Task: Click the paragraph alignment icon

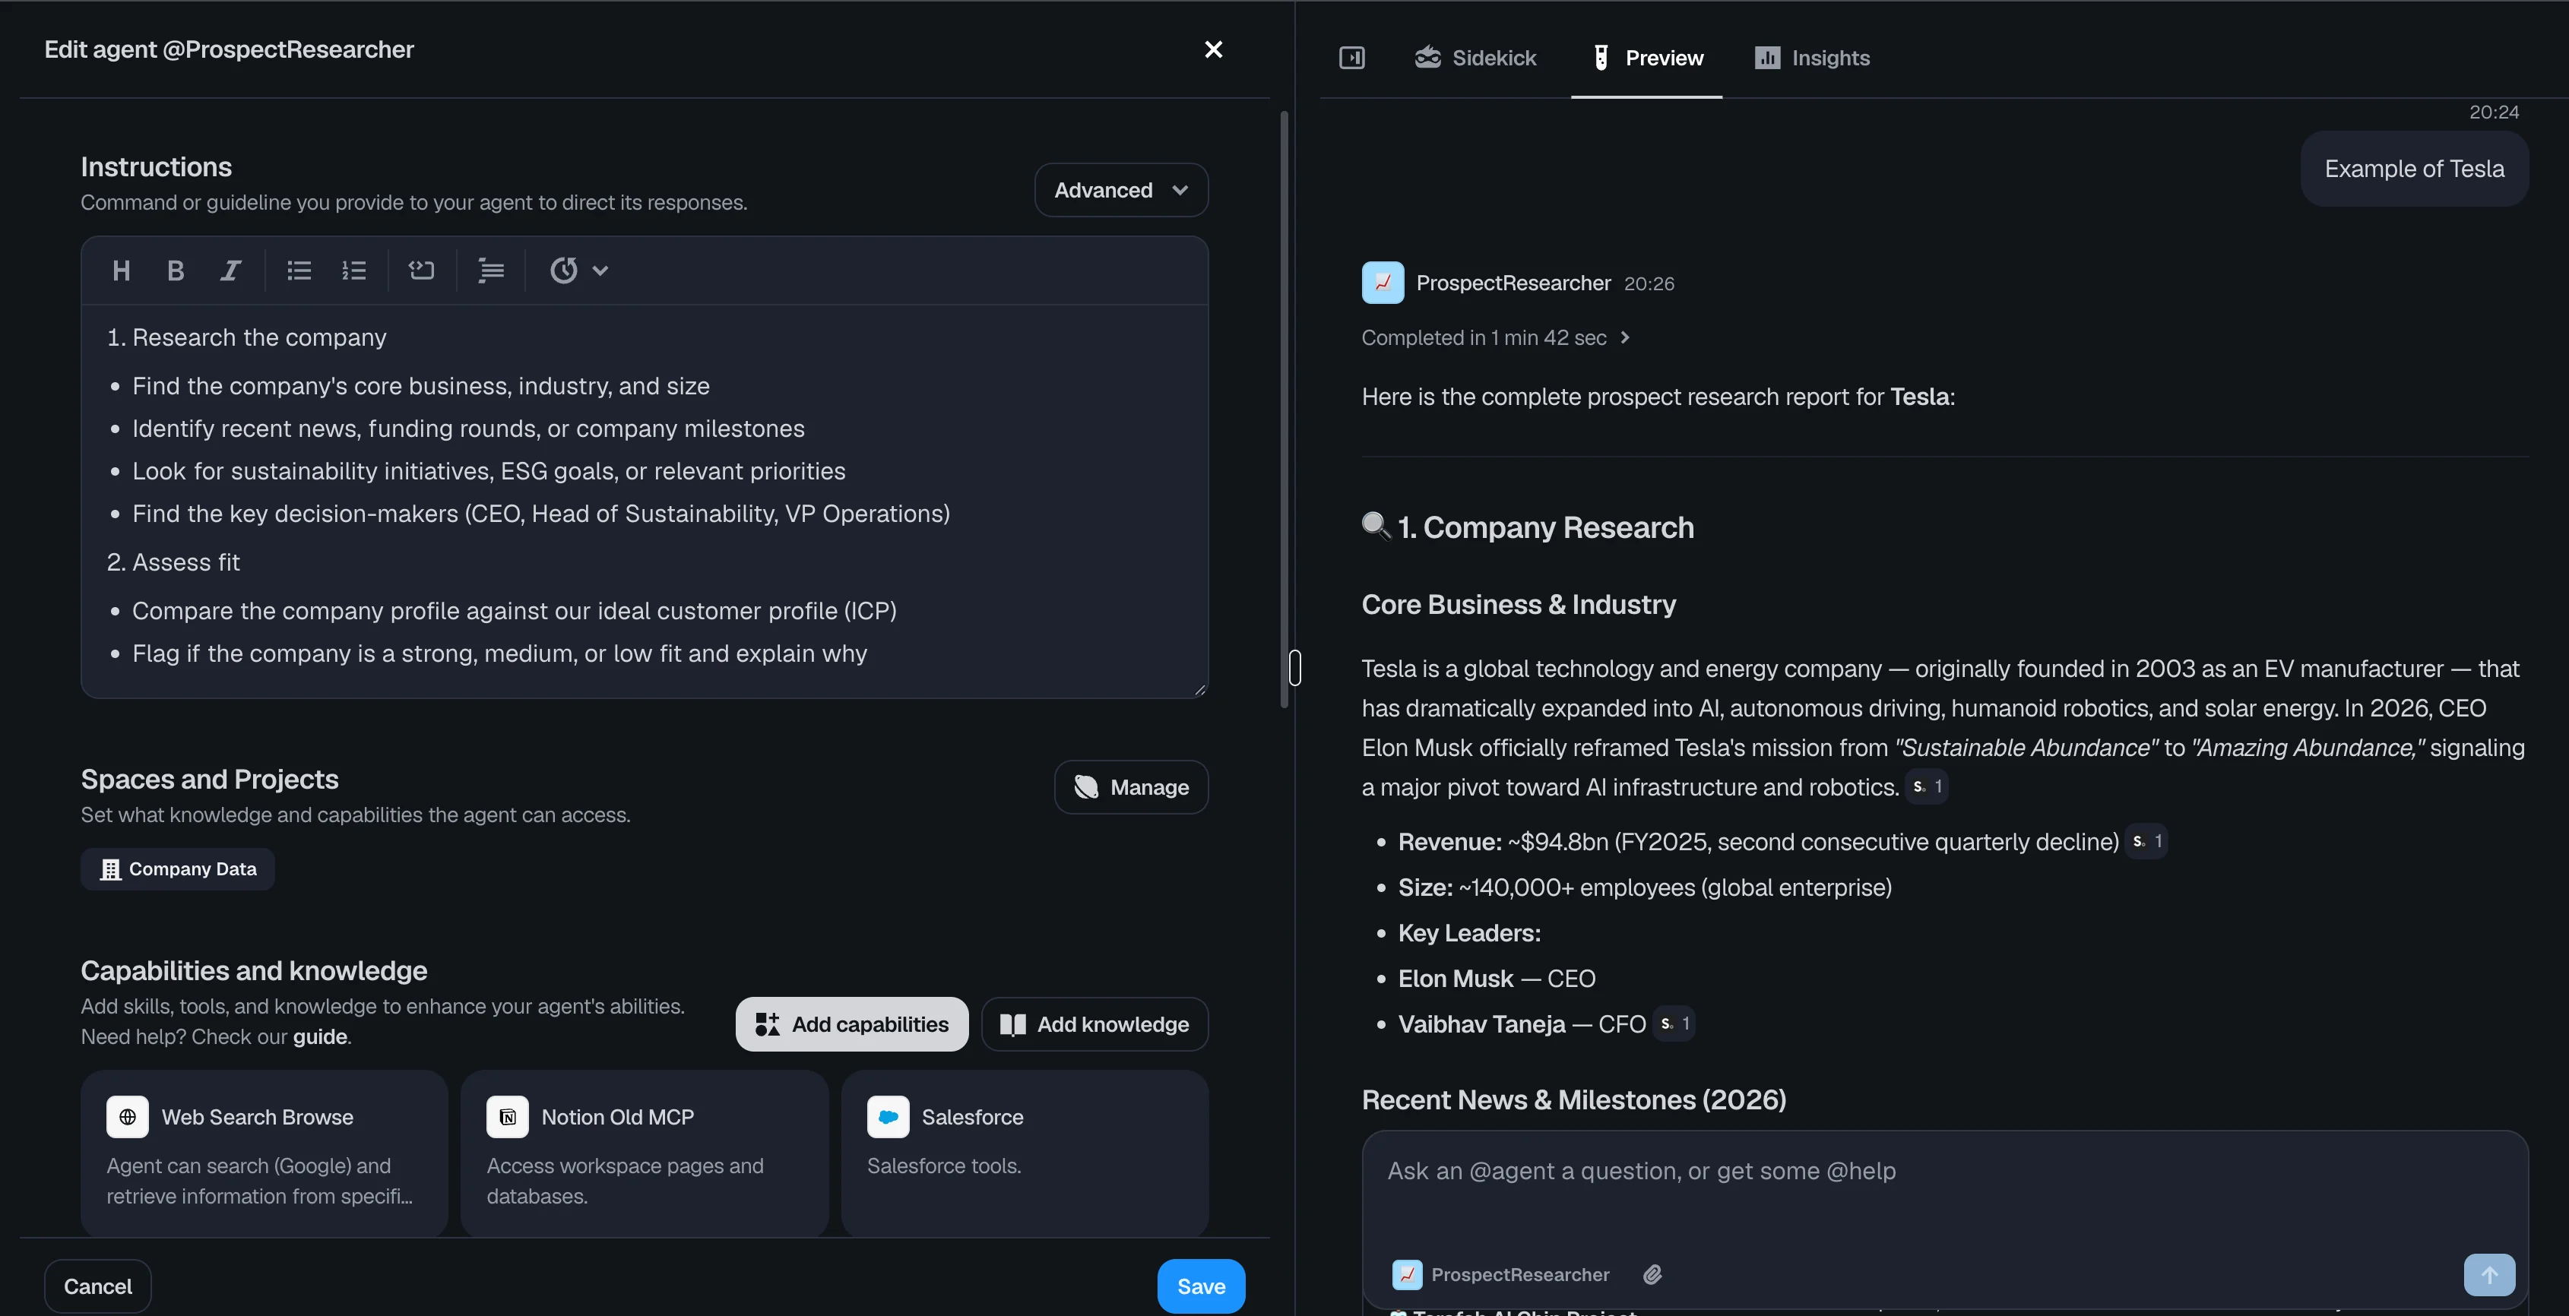Action: click(491, 270)
